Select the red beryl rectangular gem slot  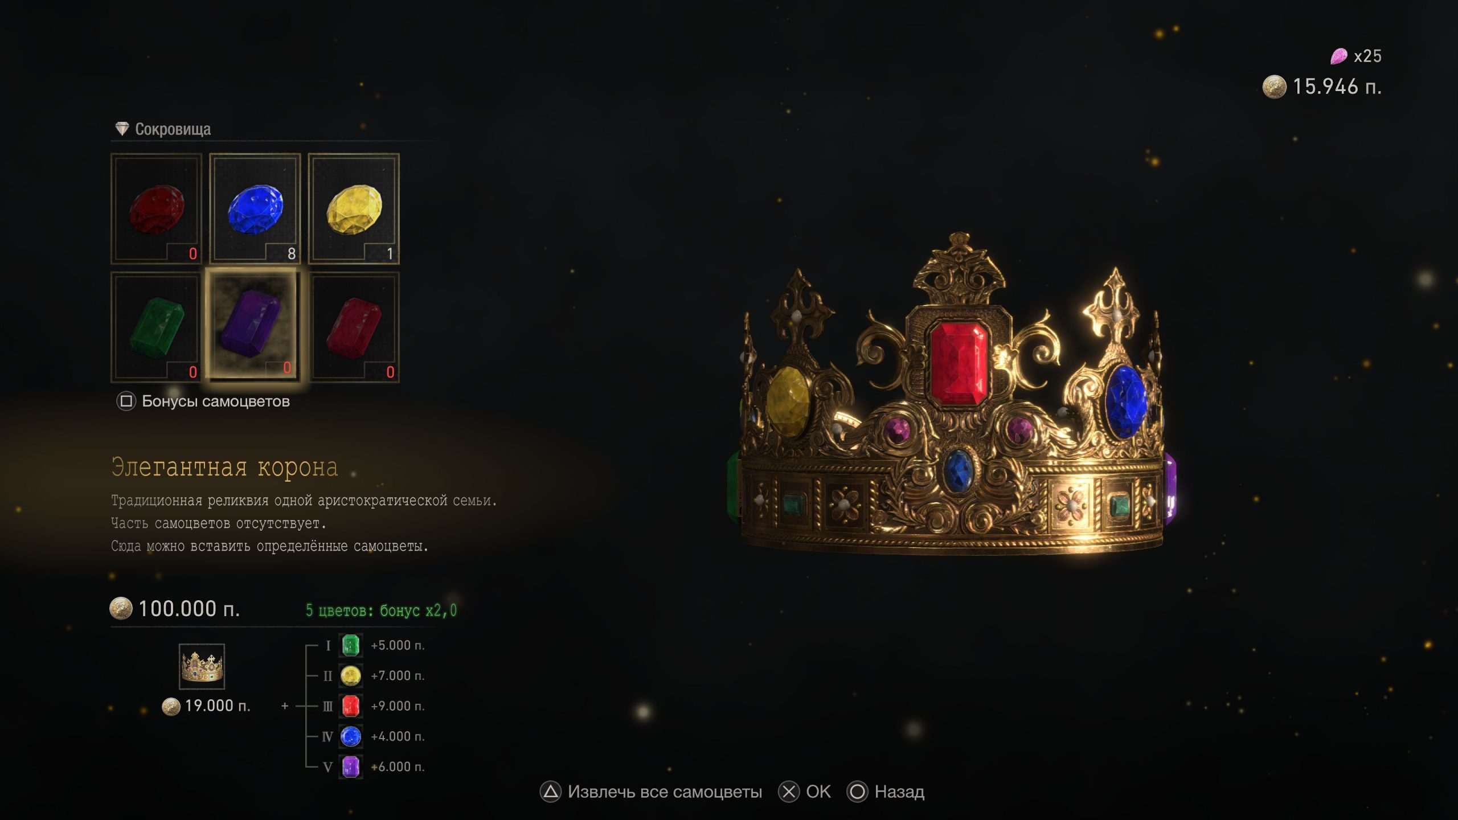pos(354,327)
